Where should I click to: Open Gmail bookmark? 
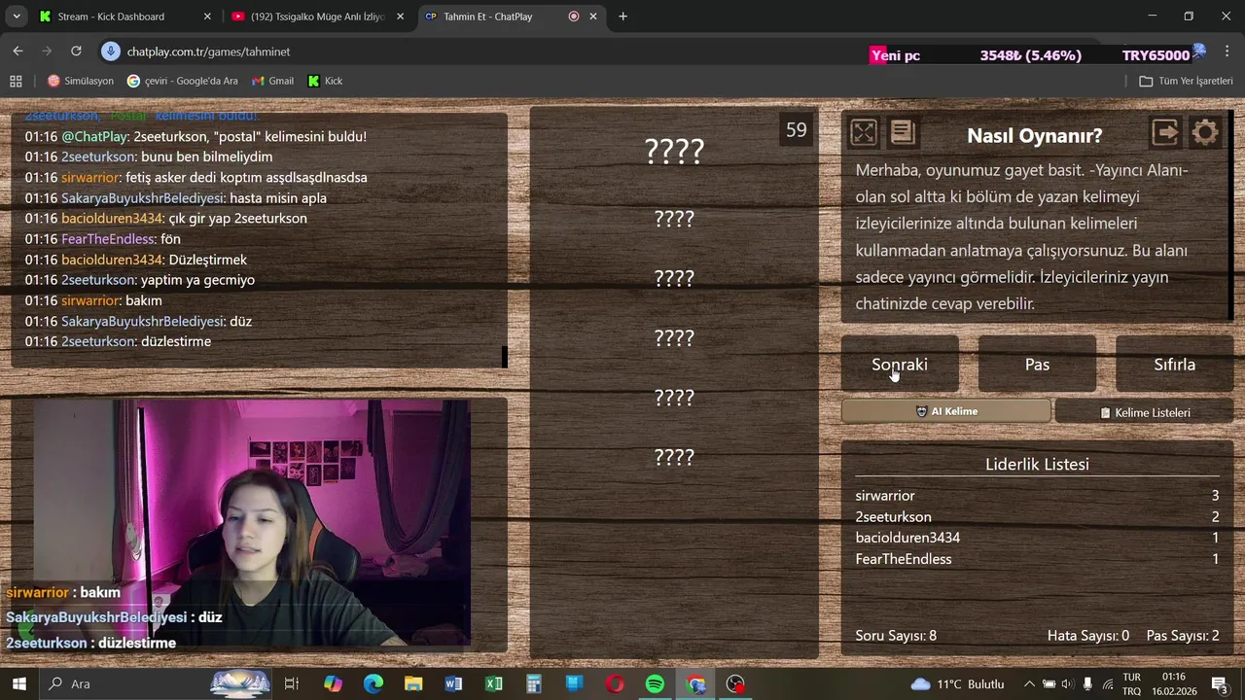pos(272,81)
